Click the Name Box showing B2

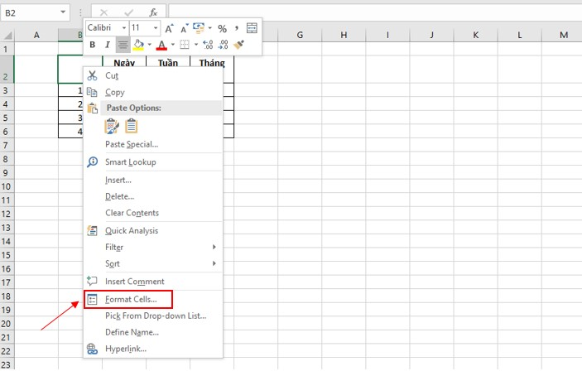30,13
